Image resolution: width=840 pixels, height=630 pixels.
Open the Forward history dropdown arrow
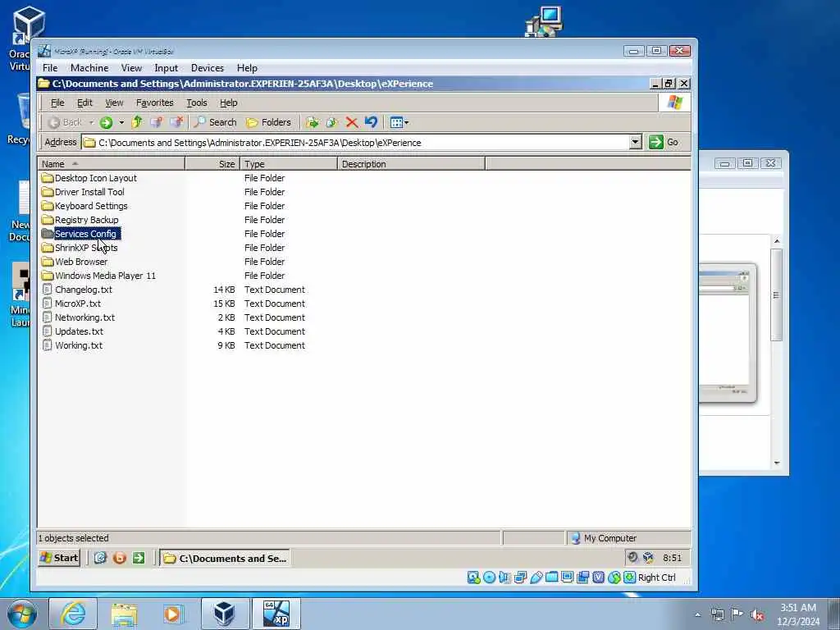coord(121,123)
